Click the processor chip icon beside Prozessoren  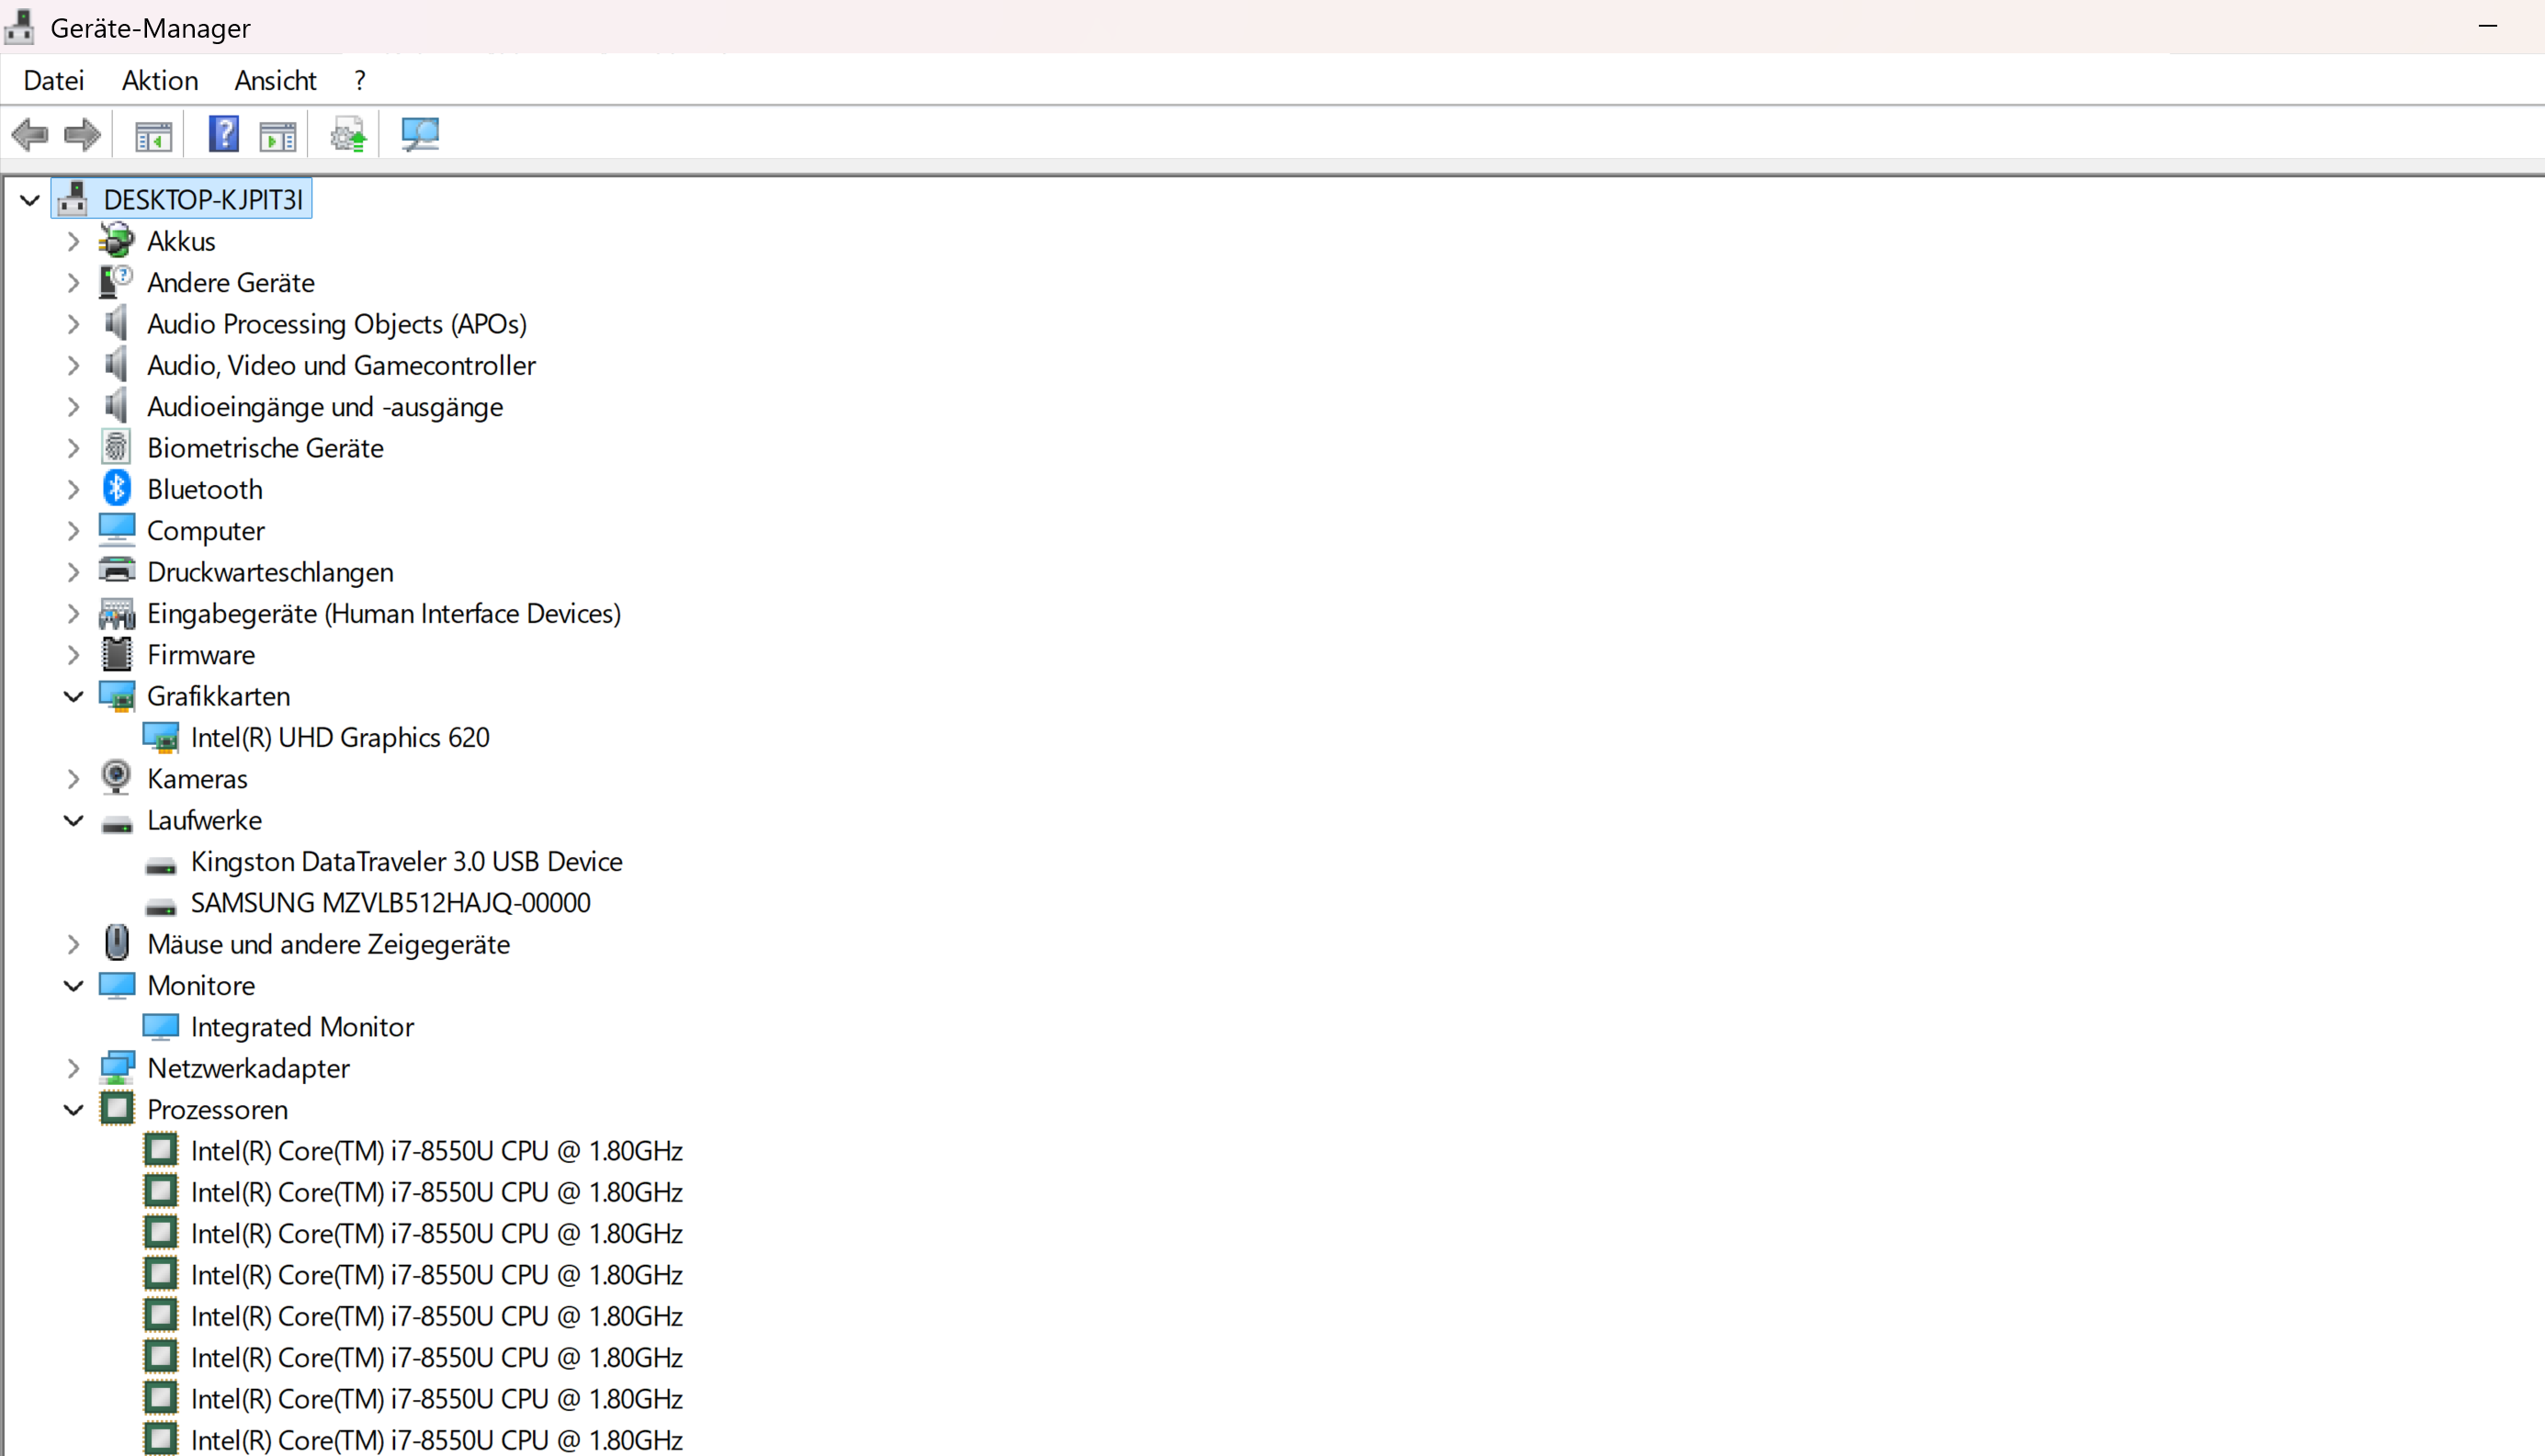coord(117,1109)
